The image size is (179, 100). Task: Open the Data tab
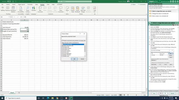(36, 4)
